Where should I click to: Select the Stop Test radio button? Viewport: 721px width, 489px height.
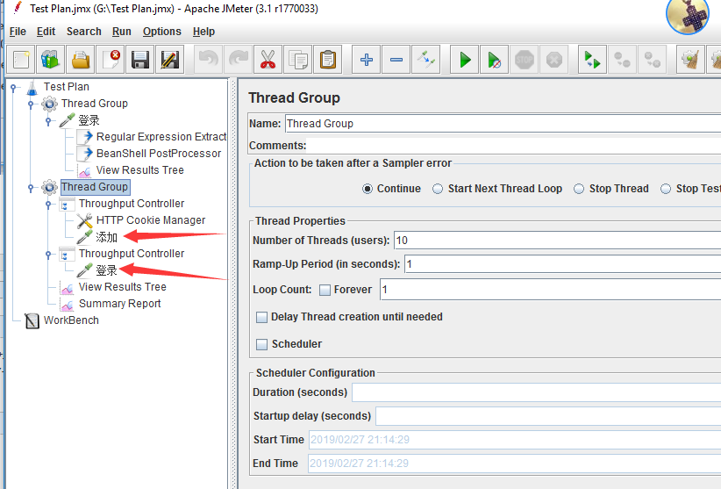point(666,189)
